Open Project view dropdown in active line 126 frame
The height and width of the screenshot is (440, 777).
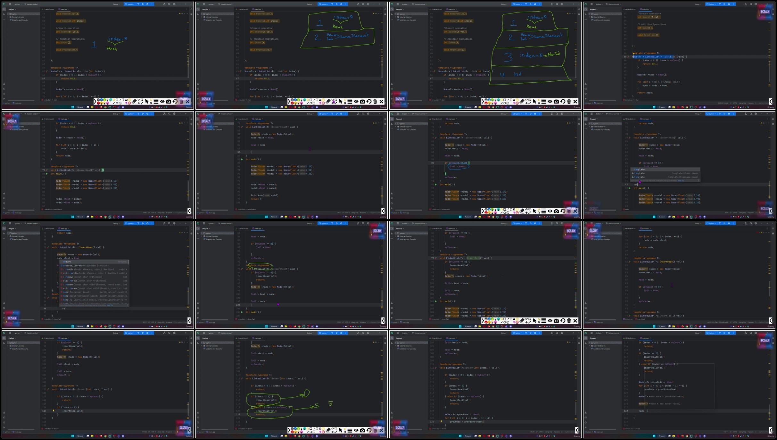[x=400, y=338]
